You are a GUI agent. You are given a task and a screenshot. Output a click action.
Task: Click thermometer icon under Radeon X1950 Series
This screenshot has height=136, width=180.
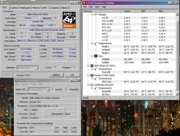tap(96, 79)
